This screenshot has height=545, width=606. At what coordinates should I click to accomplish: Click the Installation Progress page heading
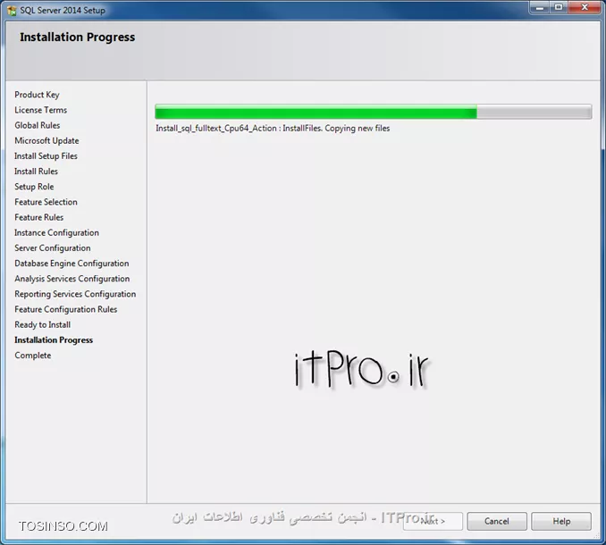pyautogui.click(x=77, y=38)
